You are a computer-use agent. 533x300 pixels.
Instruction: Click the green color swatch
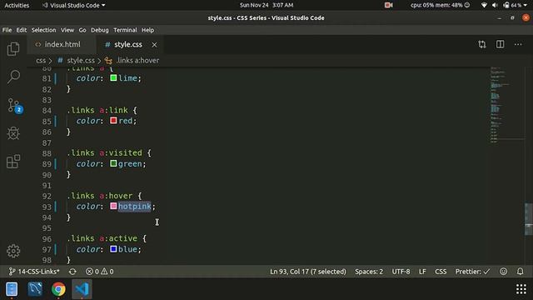pos(113,163)
